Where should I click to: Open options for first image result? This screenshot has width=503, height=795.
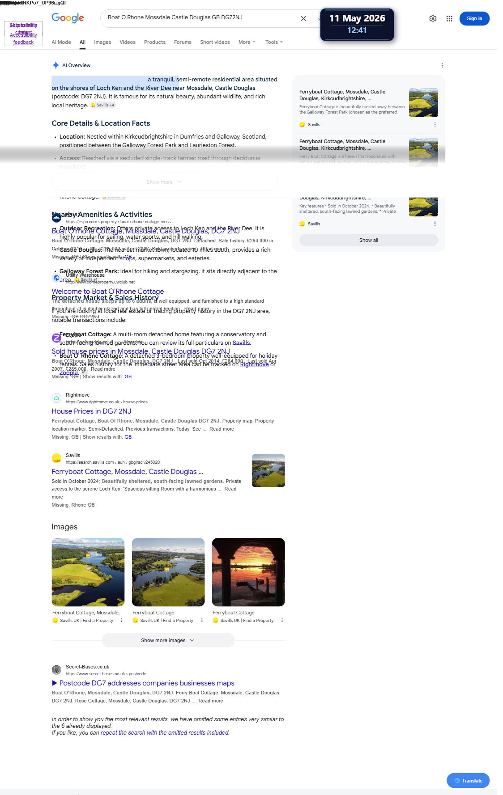point(122,621)
